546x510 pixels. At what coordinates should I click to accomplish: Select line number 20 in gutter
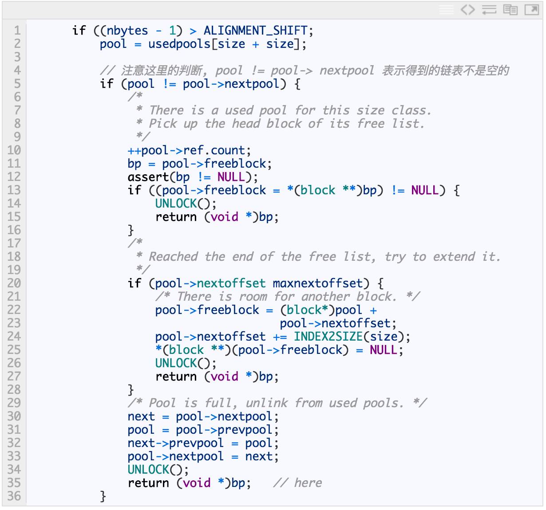tap(14, 283)
